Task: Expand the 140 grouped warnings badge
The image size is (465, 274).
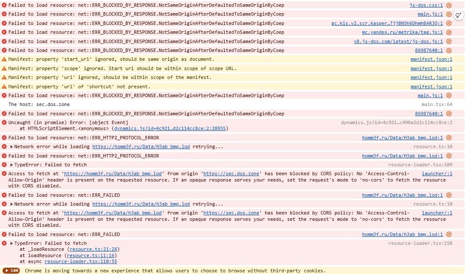Action: (x=11, y=271)
